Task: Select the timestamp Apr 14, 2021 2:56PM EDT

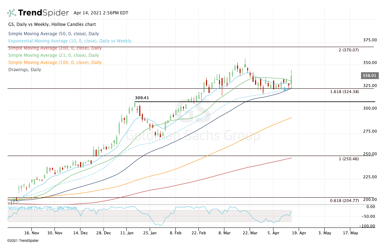Action: (x=101, y=13)
